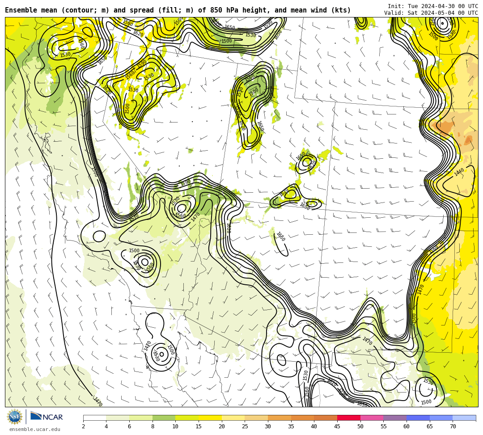
Task: Select the Valid: Sat 2024-05-04 00 UTC text
Action: pos(431,13)
